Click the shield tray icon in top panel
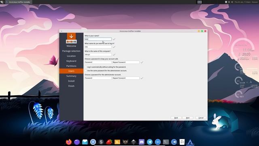Viewport: 259px width, 146px height. [226, 2]
